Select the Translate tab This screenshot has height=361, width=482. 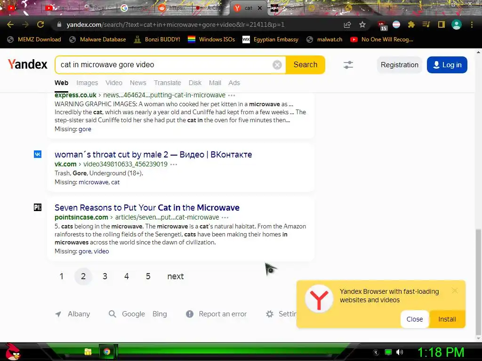click(168, 83)
